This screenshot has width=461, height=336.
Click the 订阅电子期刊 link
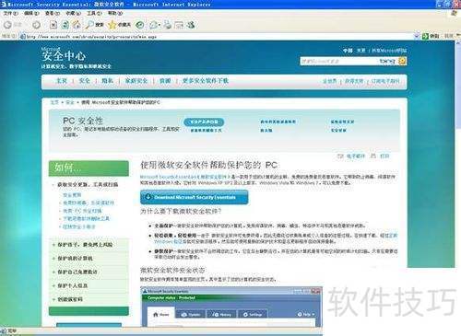385,81
